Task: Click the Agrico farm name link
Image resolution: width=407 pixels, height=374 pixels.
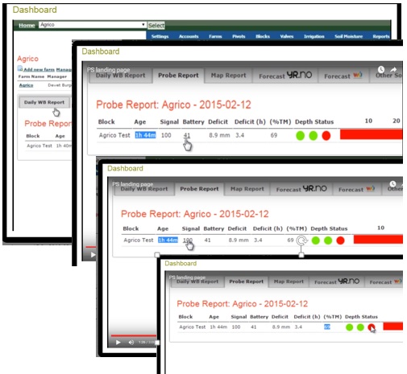Action: pos(26,85)
